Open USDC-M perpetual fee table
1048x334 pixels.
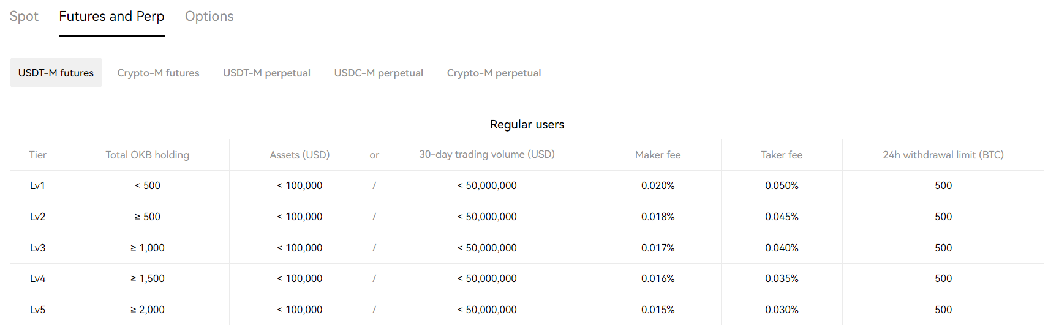coord(379,73)
